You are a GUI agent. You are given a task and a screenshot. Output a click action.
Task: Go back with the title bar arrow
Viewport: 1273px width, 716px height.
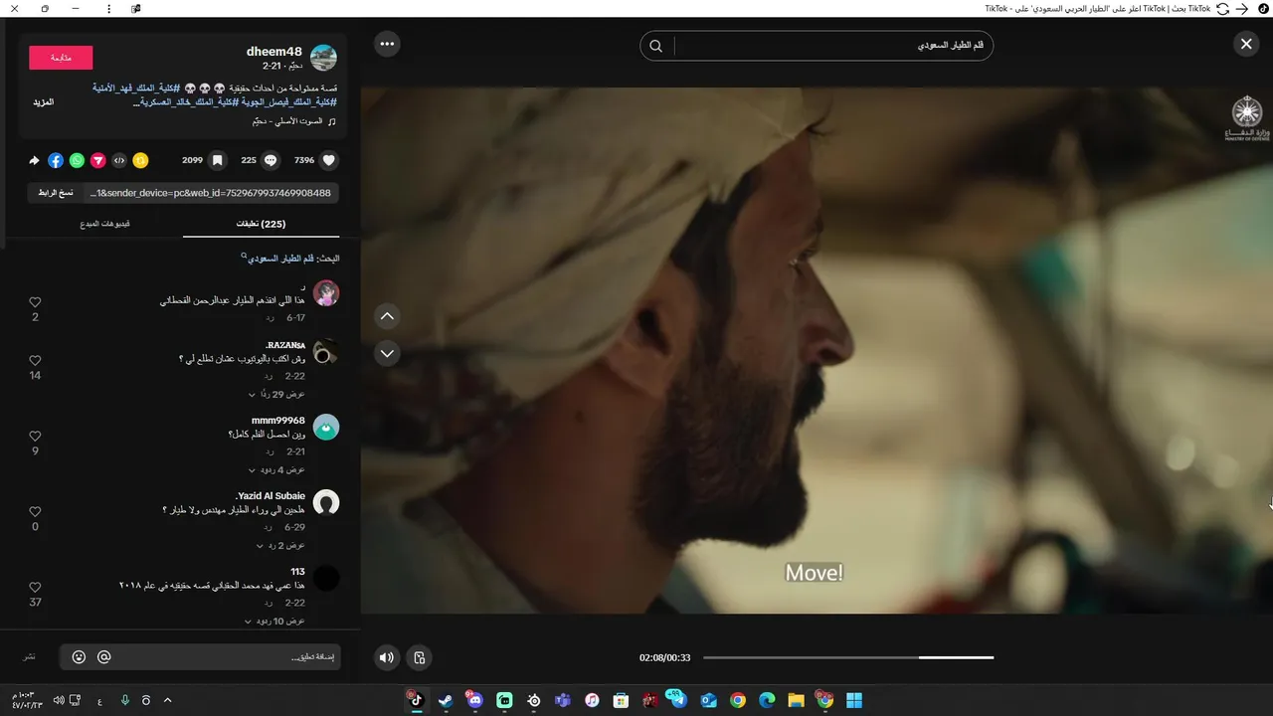[x=1242, y=8]
